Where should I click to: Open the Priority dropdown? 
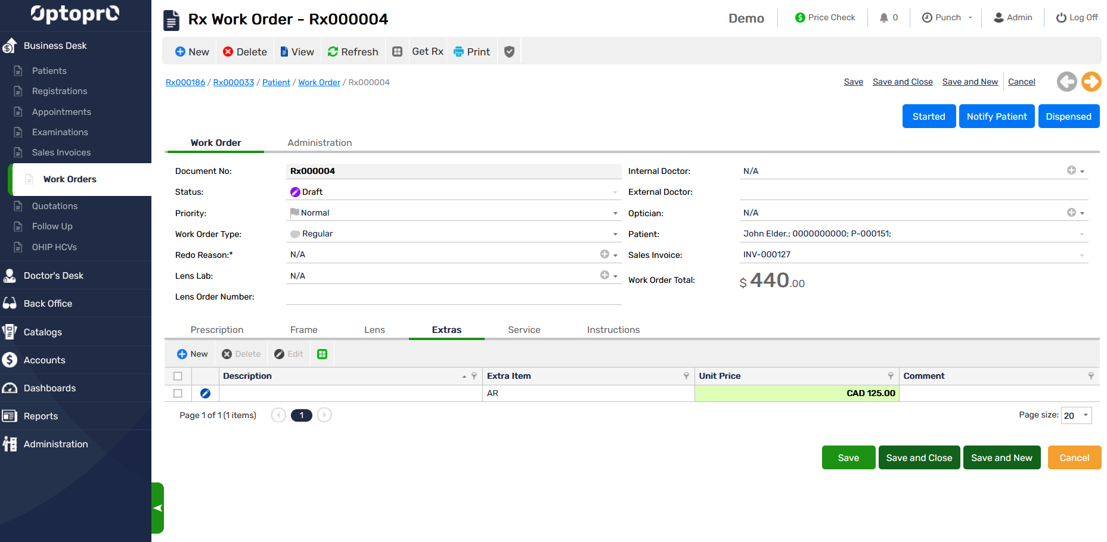point(615,213)
